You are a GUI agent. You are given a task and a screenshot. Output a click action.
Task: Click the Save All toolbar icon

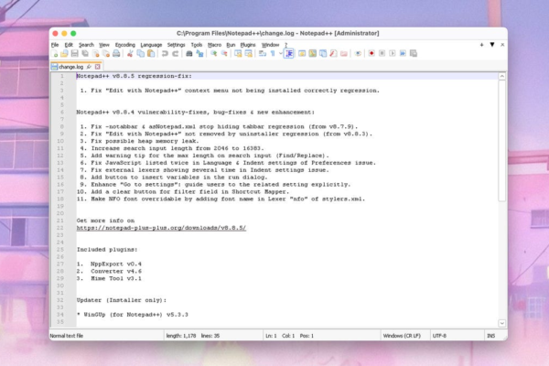coord(85,54)
